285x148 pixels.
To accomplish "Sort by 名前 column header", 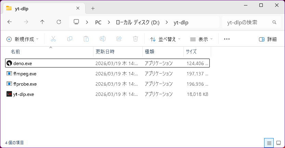I will point(15,52).
